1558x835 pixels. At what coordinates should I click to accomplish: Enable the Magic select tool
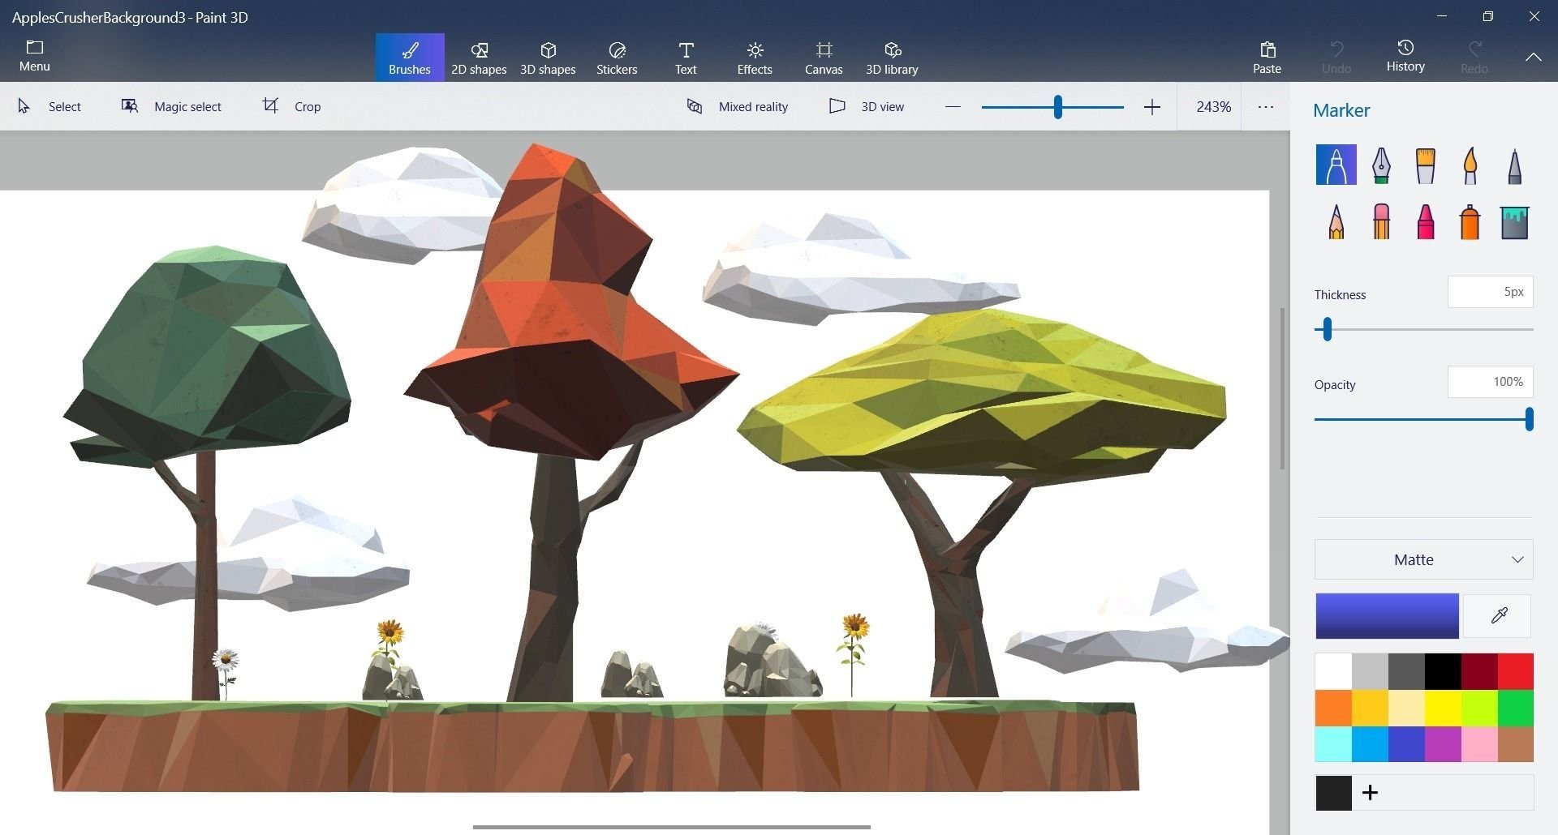pyautogui.click(x=171, y=106)
